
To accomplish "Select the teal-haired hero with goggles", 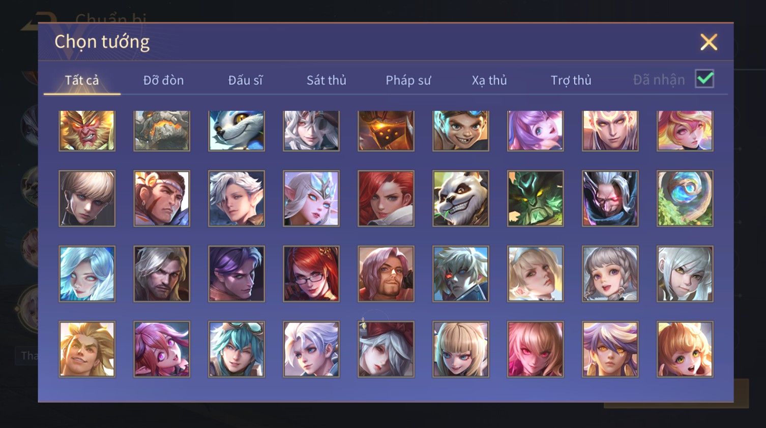I will [x=237, y=349].
